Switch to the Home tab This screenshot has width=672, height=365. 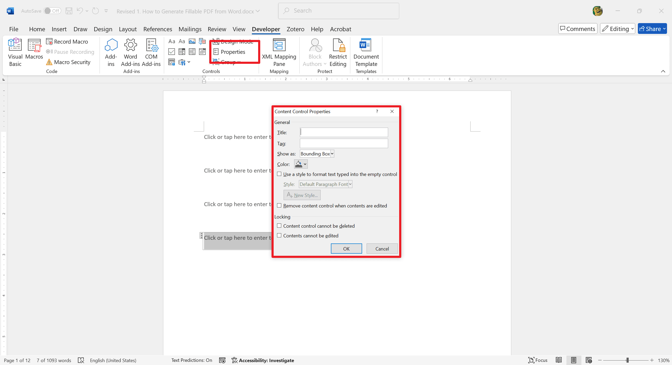click(37, 29)
